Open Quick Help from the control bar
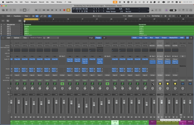This screenshot has height=125, width=194. click(11, 10)
